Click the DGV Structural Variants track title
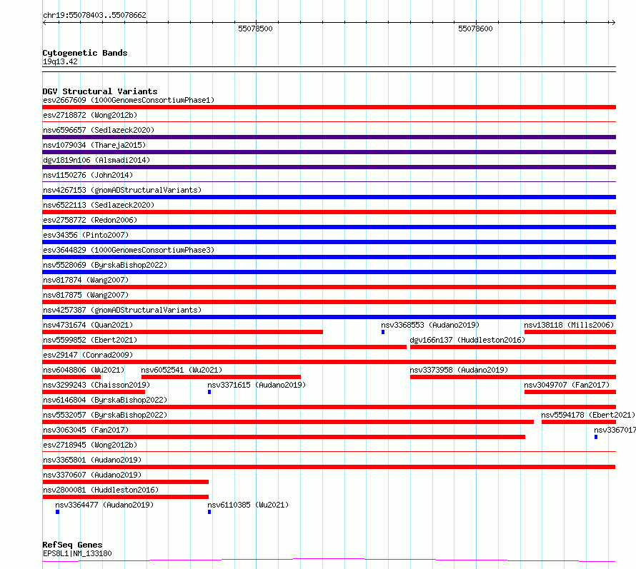 100,91
